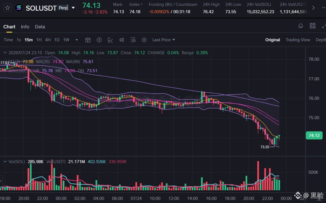Collapse the candle OHLC info row

(x=5, y=53)
